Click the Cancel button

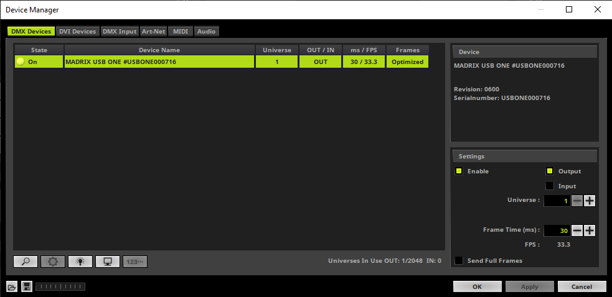(x=582, y=286)
